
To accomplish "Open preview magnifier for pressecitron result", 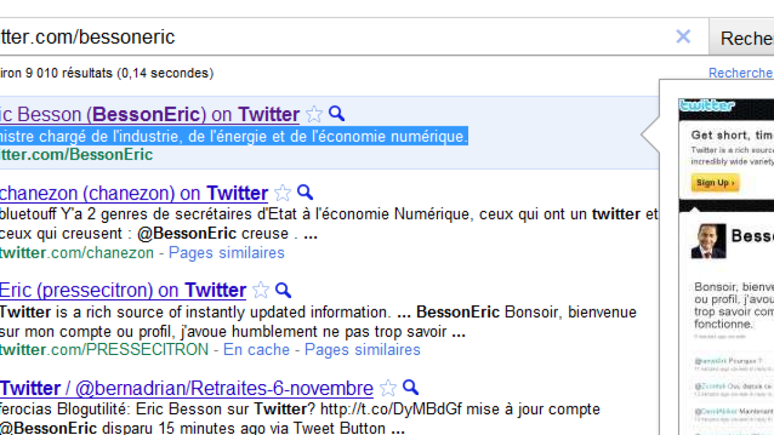I will [283, 289].
